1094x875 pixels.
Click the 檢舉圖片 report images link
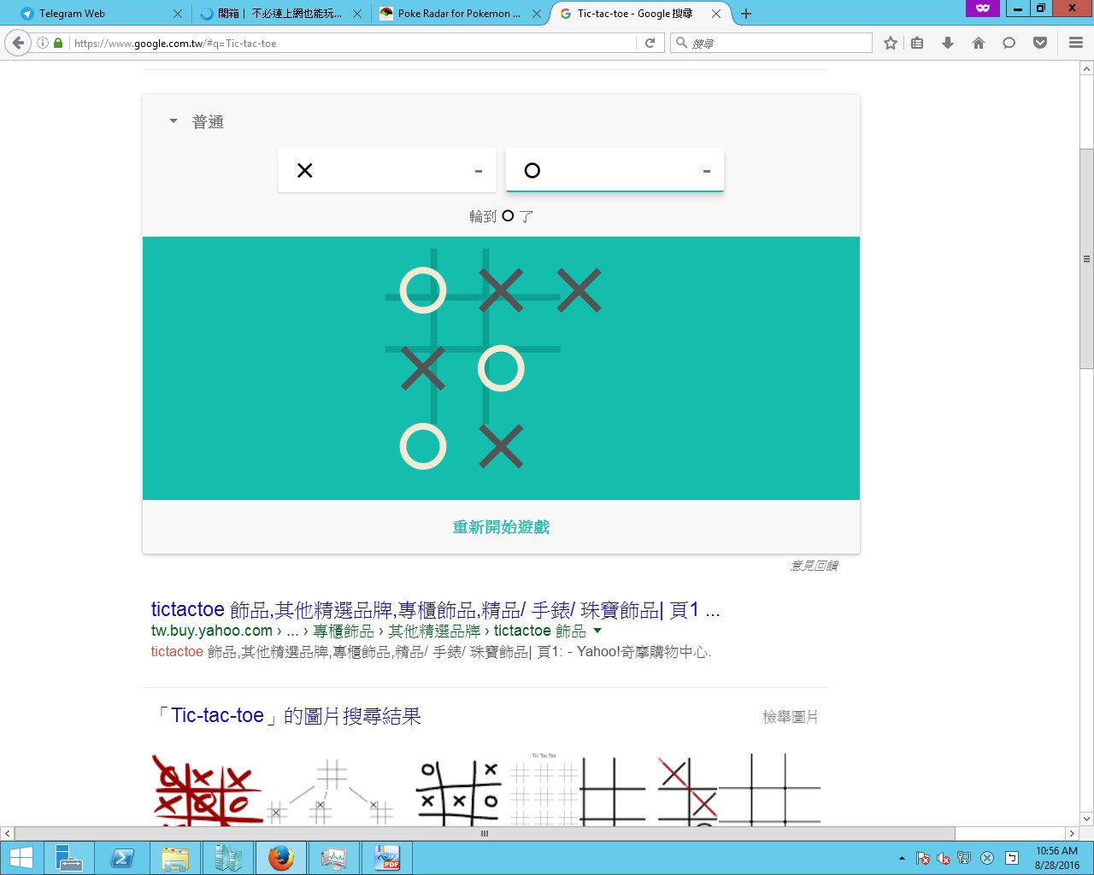pyautogui.click(x=791, y=717)
